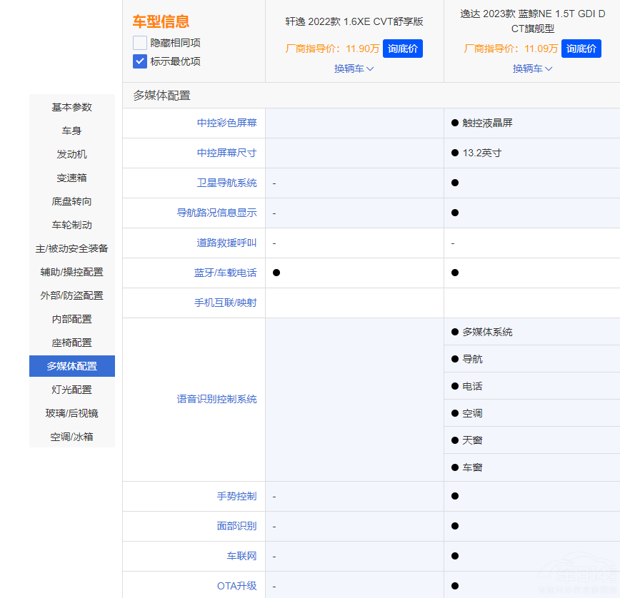The width and height of the screenshot is (620, 598).
Task: Expand 换辆车 dropdown under 逸达 2023款
Action: [532, 69]
